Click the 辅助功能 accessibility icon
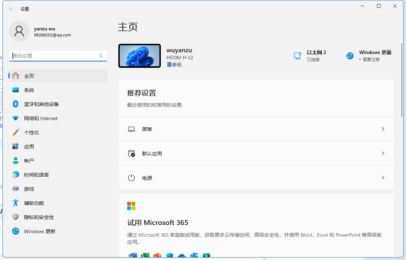The image size is (406, 260). (16, 203)
